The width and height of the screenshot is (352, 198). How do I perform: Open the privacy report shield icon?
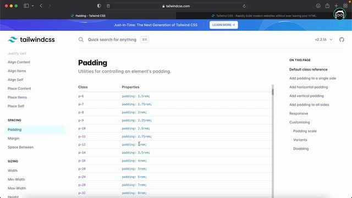click(x=99, y=6)
